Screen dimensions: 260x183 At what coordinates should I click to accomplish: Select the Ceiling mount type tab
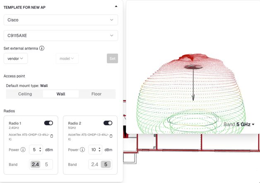pyautogui.click(x=25, y=94)
